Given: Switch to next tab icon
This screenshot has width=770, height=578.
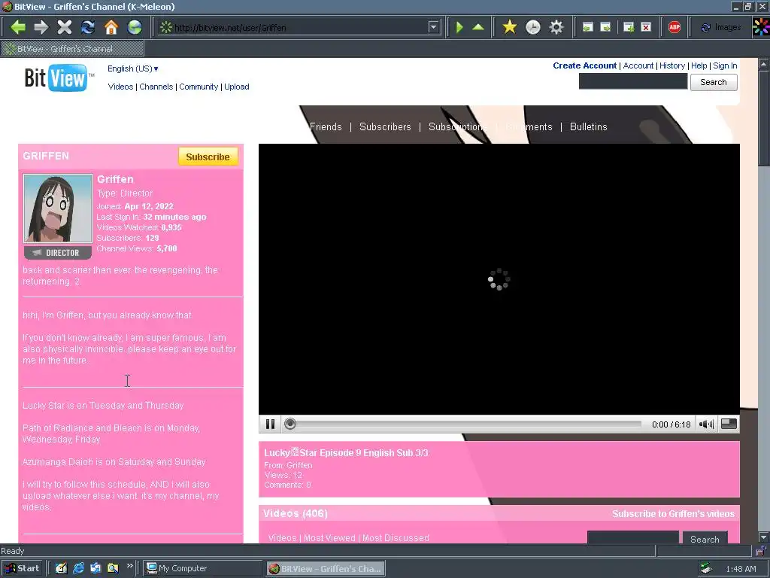Looking at the screenshot, I should (605, 28).
